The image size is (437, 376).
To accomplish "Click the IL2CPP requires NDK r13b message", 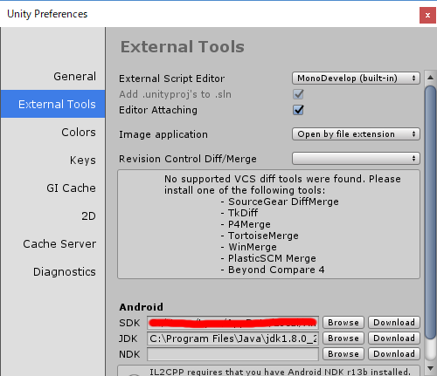I will click(280, 372).
